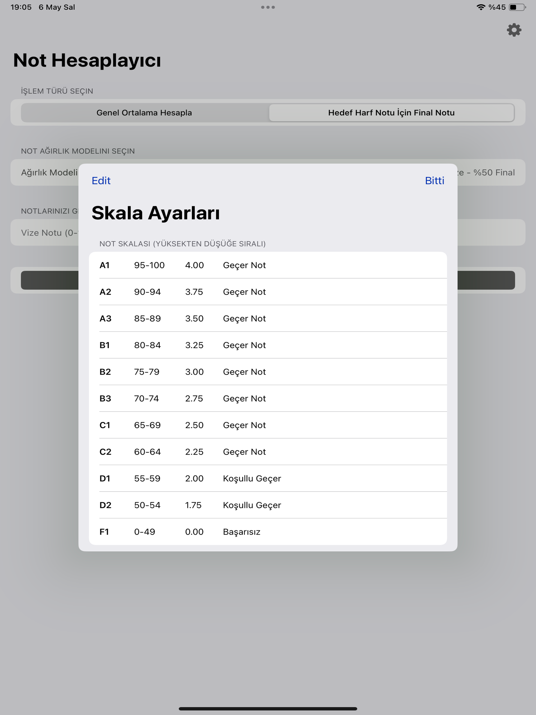Tap the 2.50 coefficient value
The height and width of the screenshot is (715, 536).
pyautogui.click(x=194, y=425)
